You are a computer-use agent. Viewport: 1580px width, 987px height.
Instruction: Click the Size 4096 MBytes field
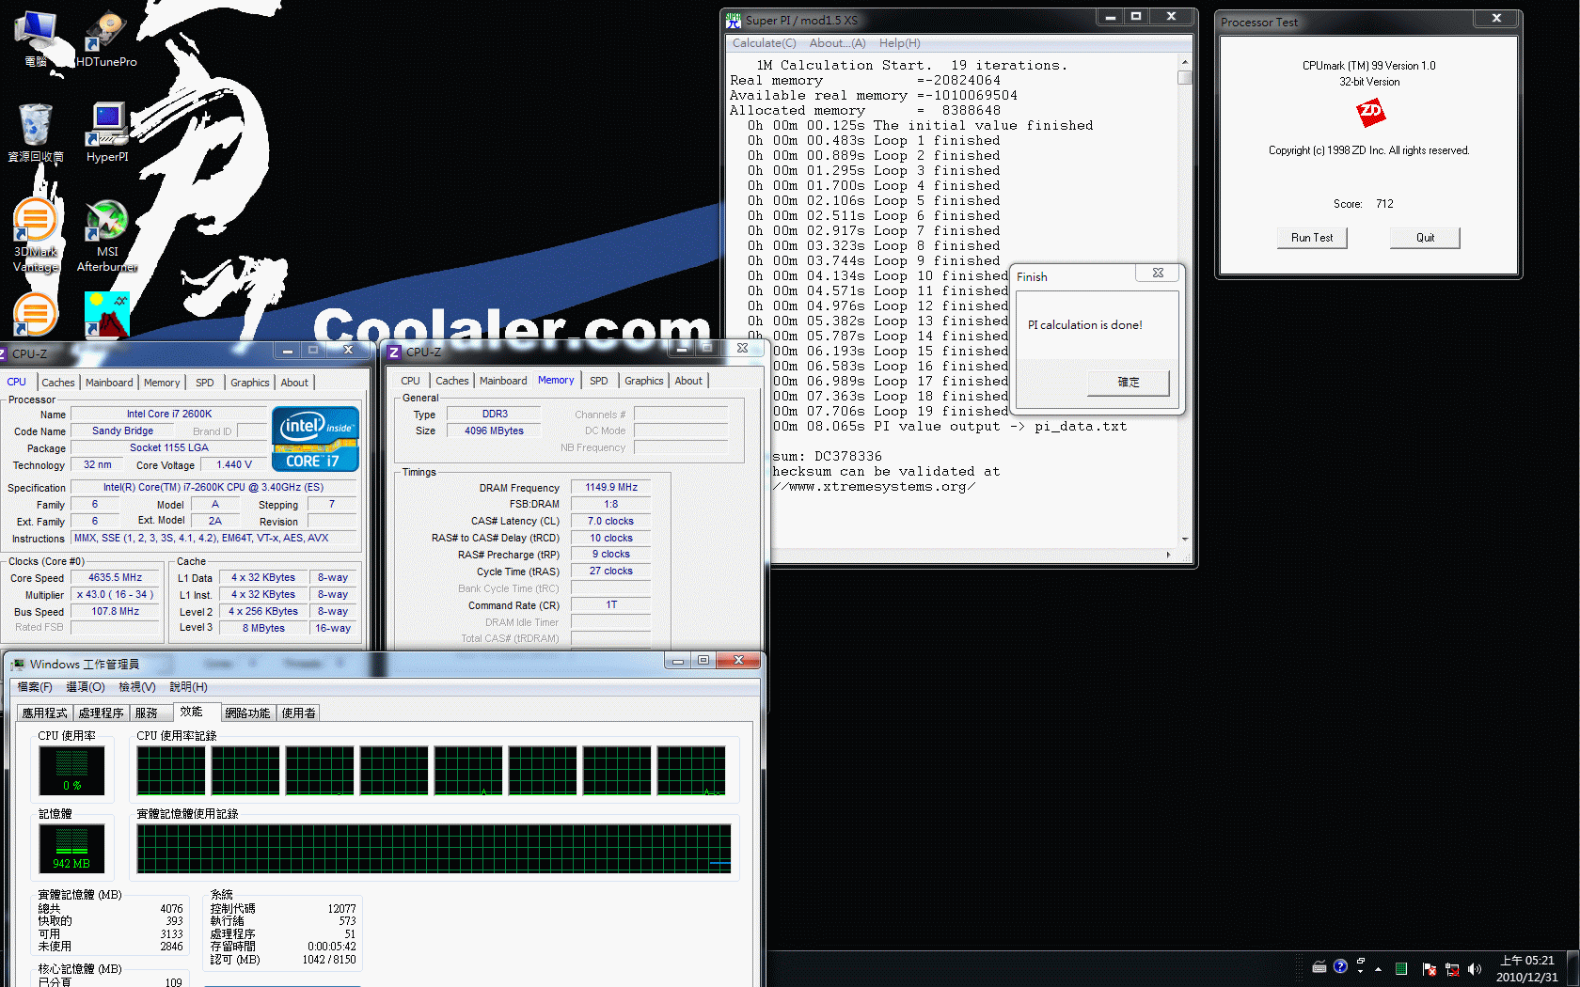[x=495, y=431]
